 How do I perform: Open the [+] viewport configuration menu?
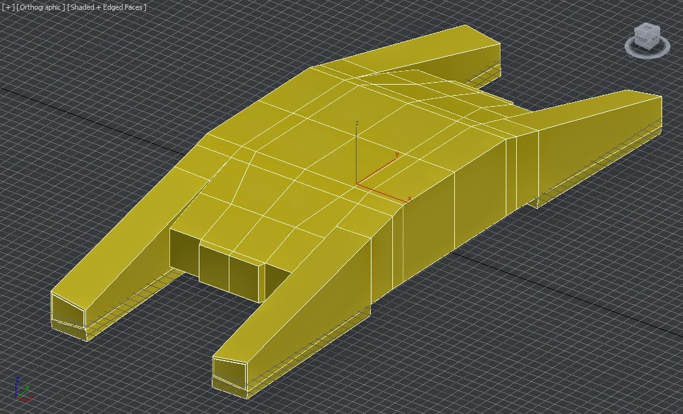(x=7, y=7)
